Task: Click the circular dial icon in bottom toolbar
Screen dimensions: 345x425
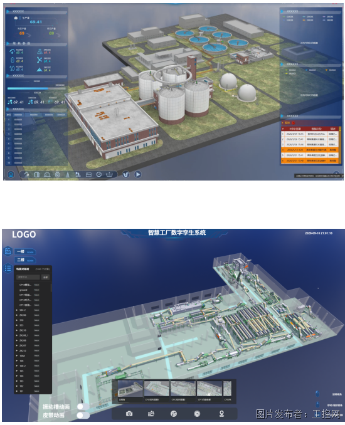Action: pos(197,414)
